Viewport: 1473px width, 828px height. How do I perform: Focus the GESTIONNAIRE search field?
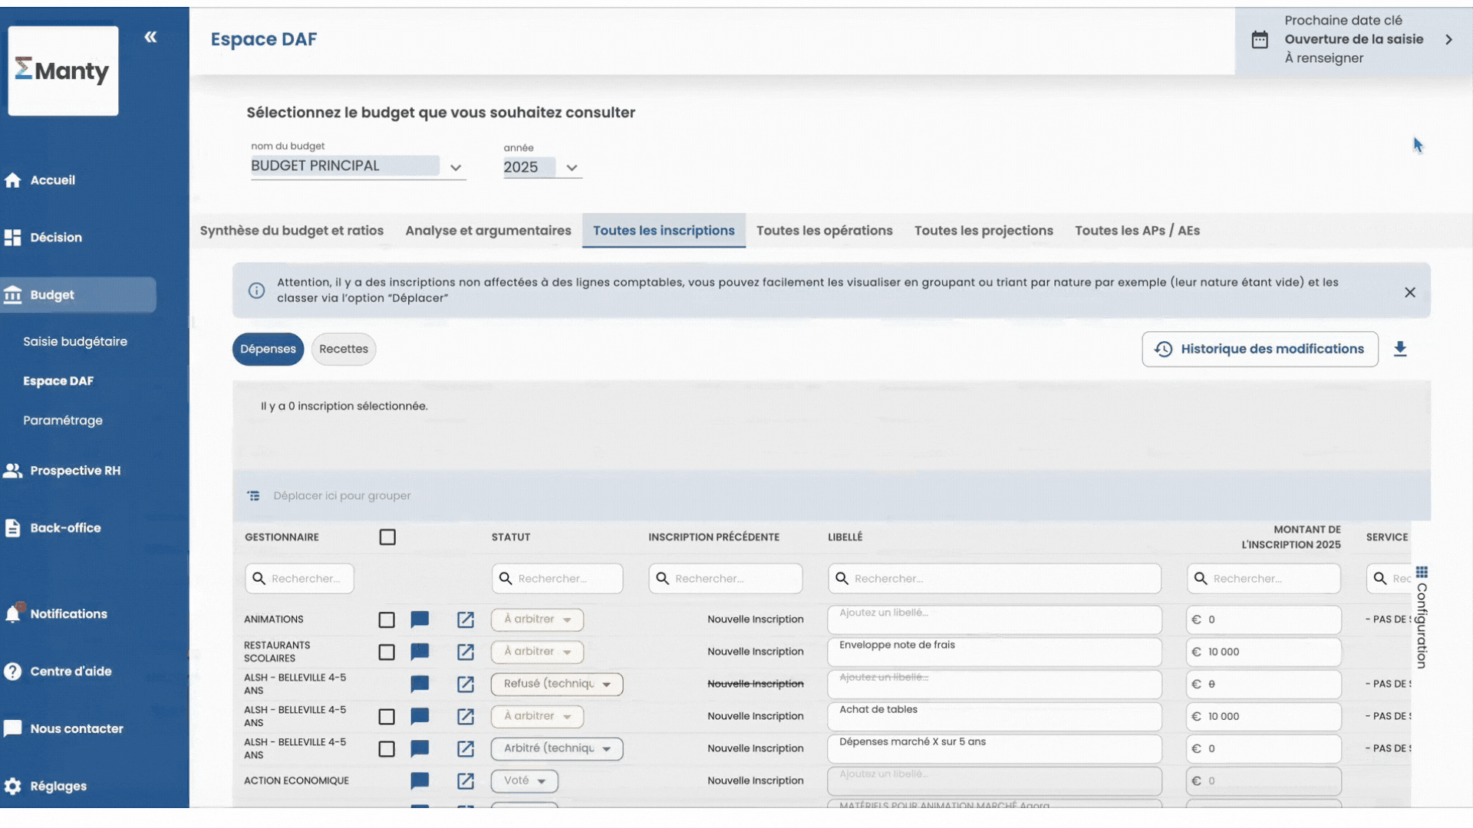coord(299,579)
